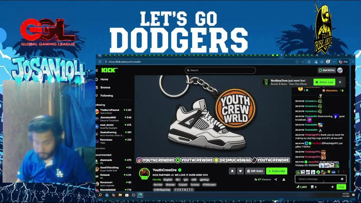Open TheBurntPeanut channel in Following
The height and width of the screenshot is (203, 361).
(x=114, y=111)
